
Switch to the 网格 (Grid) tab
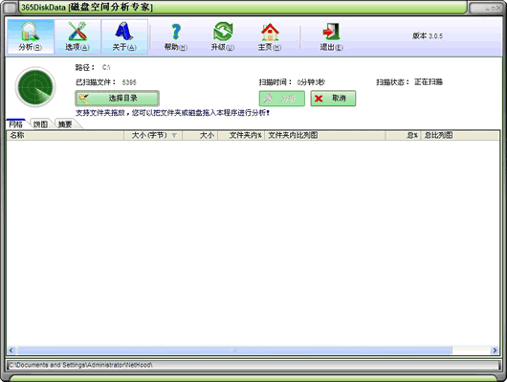(x=16, y=124)
